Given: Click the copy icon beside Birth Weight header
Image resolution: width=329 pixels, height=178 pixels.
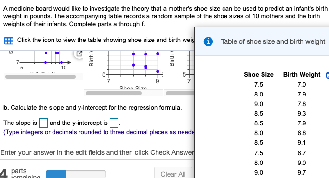Looking at the screenshot, I should 328,75.
